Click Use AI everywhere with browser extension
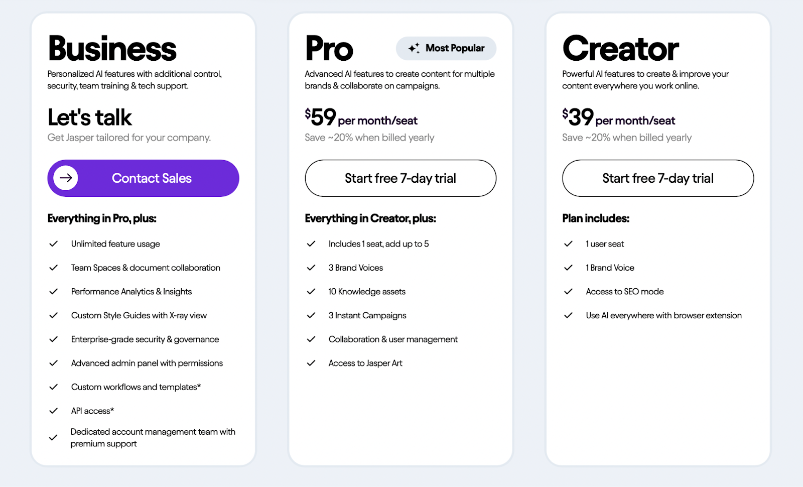 click(663, 315)
